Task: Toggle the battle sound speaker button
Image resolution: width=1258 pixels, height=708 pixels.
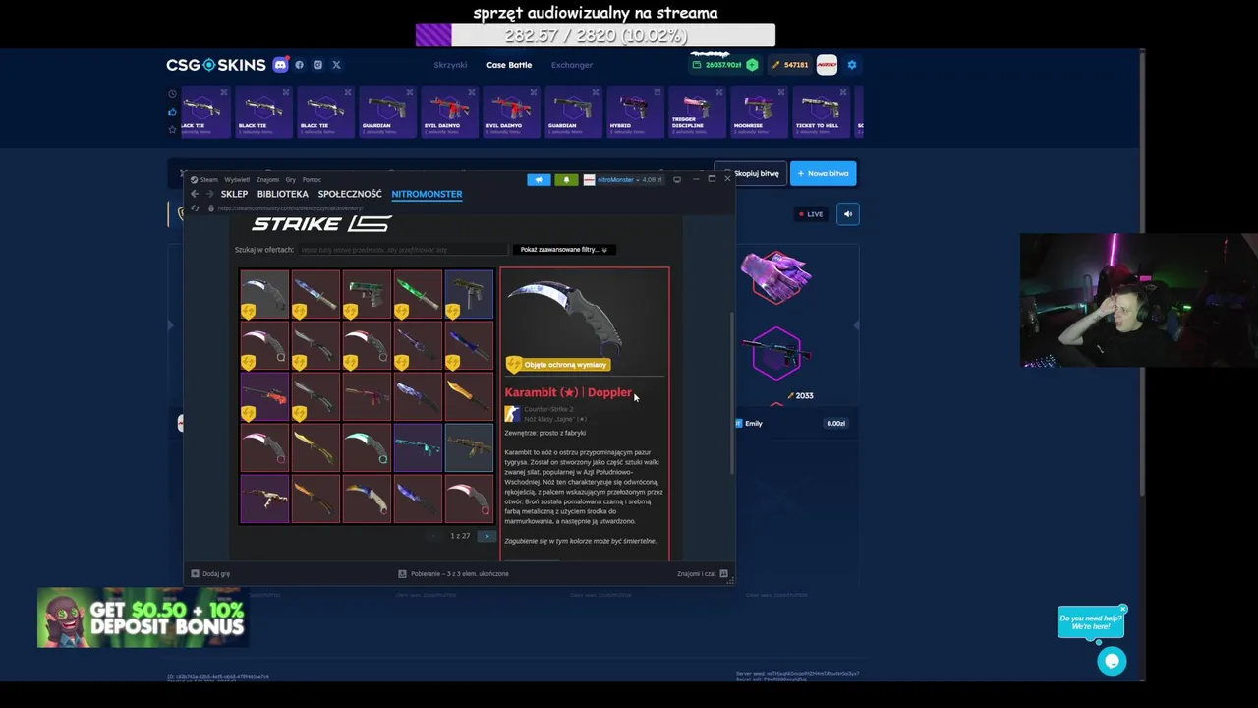Action: tap(847, 214)
